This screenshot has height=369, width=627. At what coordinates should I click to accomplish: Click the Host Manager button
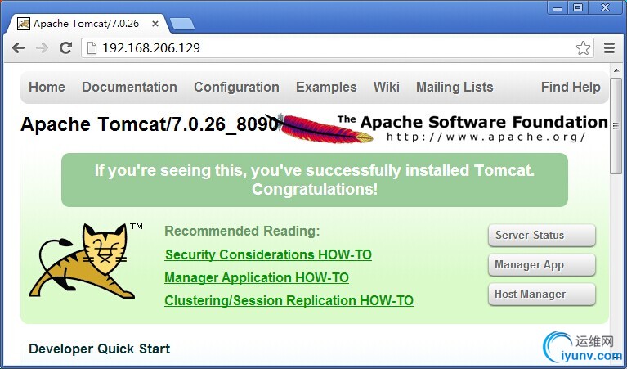click(x=542, y=295)
